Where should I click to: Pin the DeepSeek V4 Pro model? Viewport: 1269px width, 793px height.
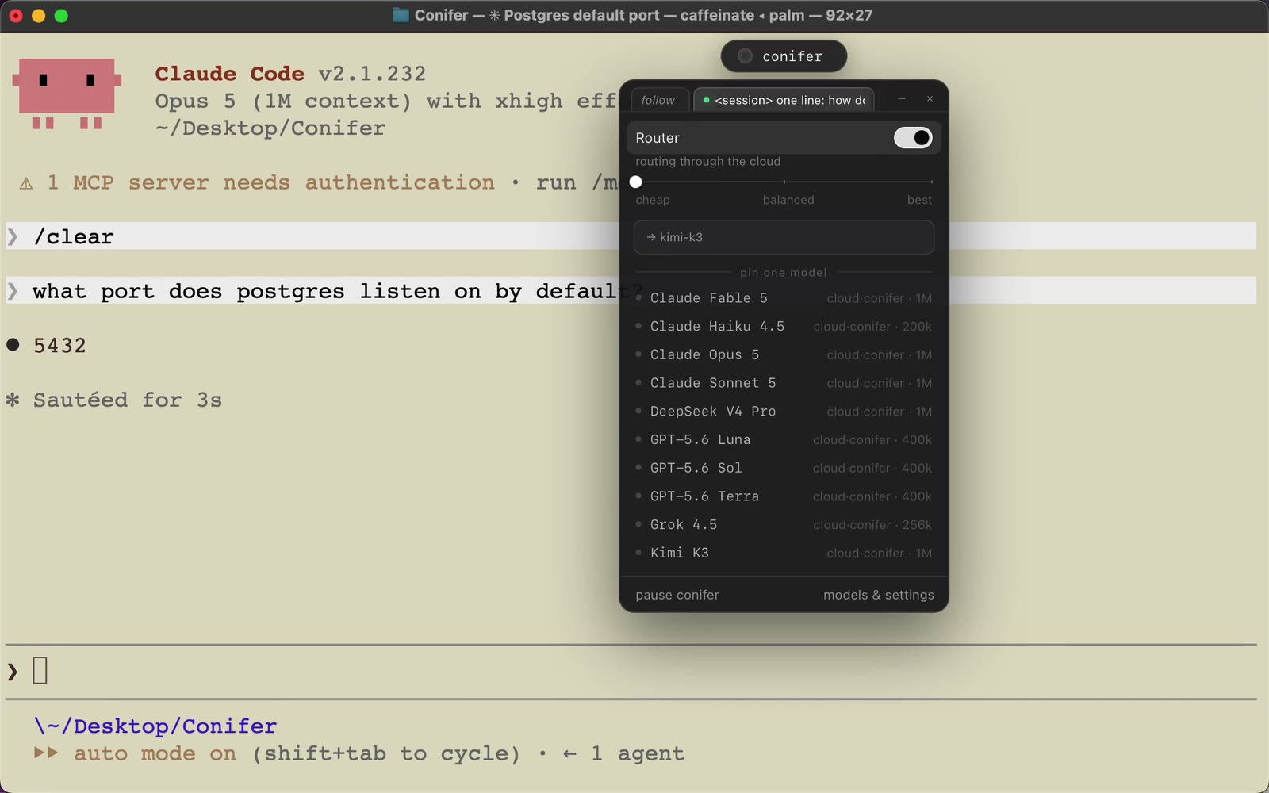tap(784, 412)
